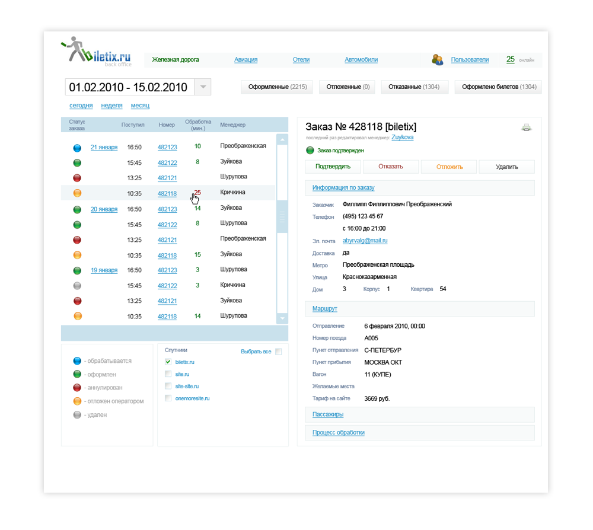Screen dimensions: 593x530
Task: Open the date range dropdown arrow
Action: (202, 87)
